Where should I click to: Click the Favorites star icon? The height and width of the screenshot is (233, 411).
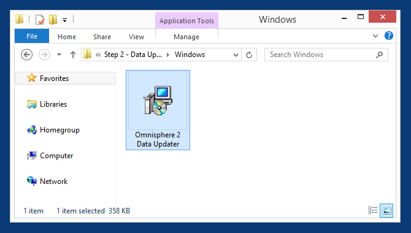click(x=32, y=78)
